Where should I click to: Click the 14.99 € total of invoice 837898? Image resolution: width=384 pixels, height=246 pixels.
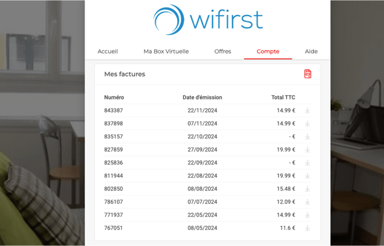pos(286,124)
